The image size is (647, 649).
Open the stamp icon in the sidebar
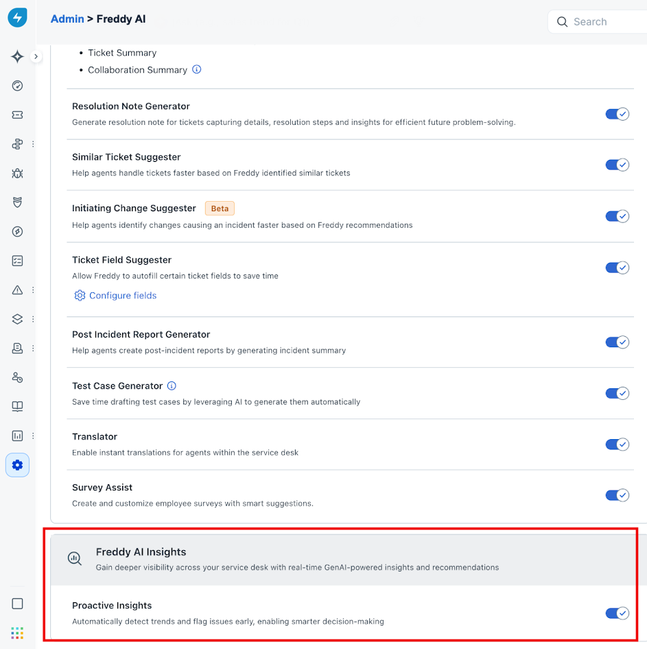click(x=17, y=348)
